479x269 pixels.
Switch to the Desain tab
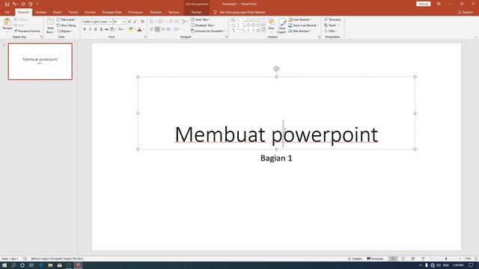pyautogui.click(x=58, y=12)
